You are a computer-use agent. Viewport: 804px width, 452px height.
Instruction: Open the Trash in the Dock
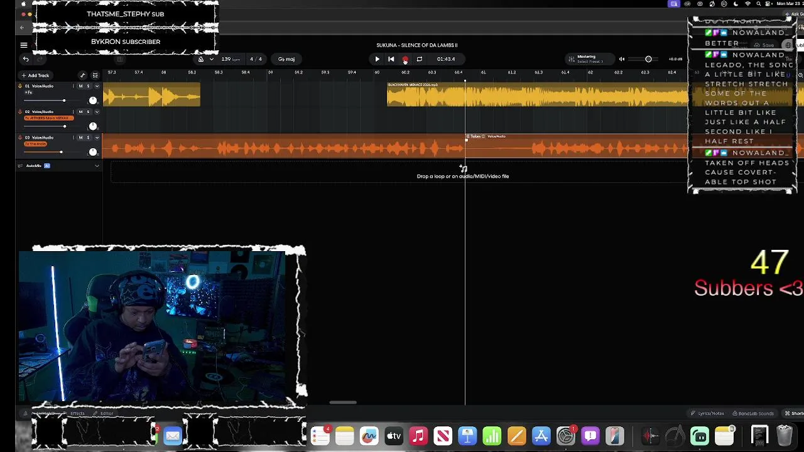click(x=785, y=435)
